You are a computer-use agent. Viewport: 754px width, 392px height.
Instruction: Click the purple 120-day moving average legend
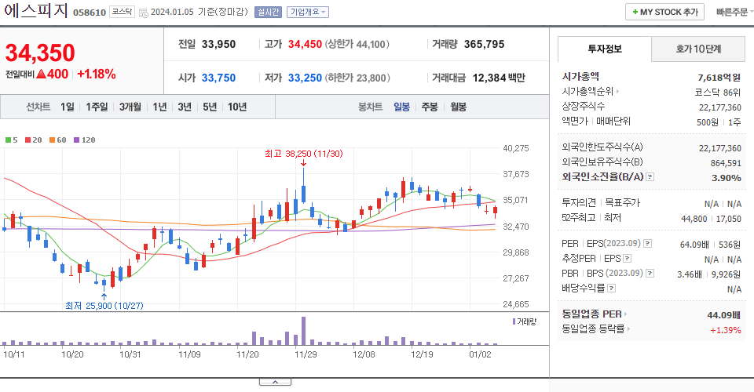click(84, 140)
